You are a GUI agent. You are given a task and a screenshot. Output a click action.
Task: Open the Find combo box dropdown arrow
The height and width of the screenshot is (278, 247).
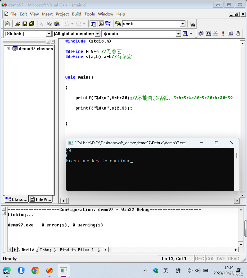tap(183, 24)
